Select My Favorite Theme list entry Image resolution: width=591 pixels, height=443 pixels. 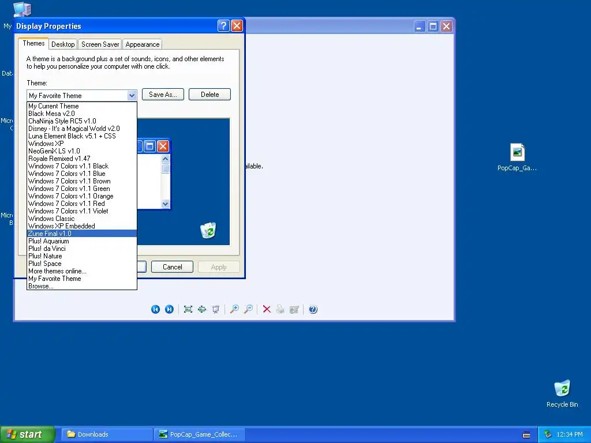pos(82,279)
